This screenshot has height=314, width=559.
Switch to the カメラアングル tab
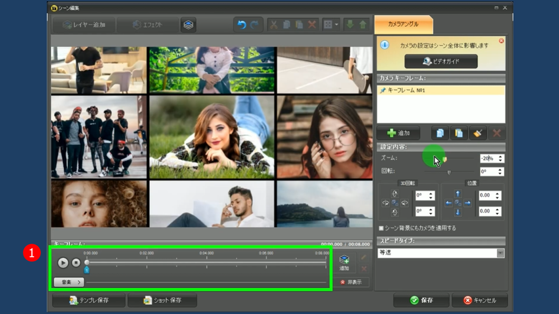[403, 24]
